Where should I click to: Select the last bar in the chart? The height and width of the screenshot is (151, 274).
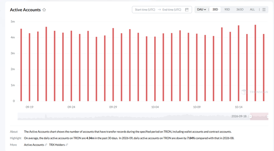click(x=264, y=67)
